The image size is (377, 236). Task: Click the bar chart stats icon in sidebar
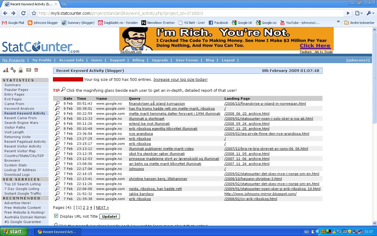click(x=6, y=70)
